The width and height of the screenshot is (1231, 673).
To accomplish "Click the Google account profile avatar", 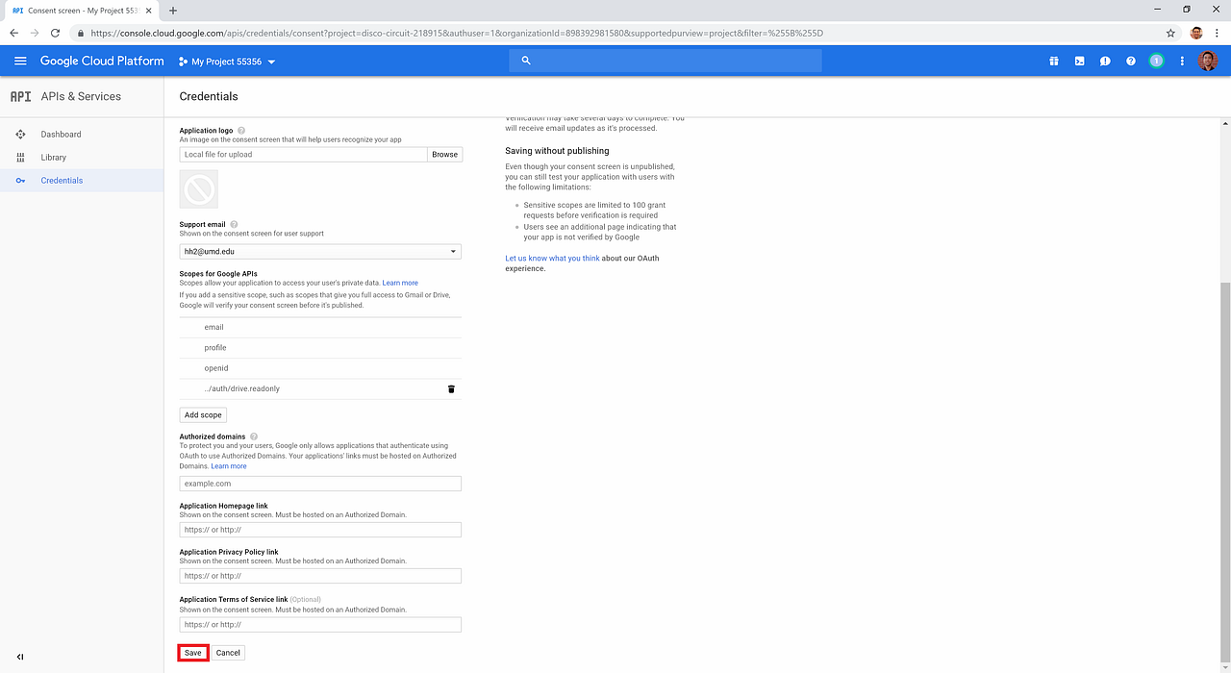I will [1208, 61].
